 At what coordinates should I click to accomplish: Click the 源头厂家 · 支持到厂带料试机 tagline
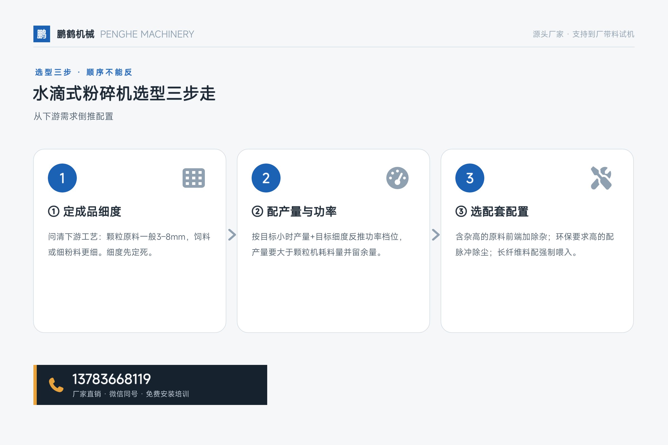click(583, 34)
